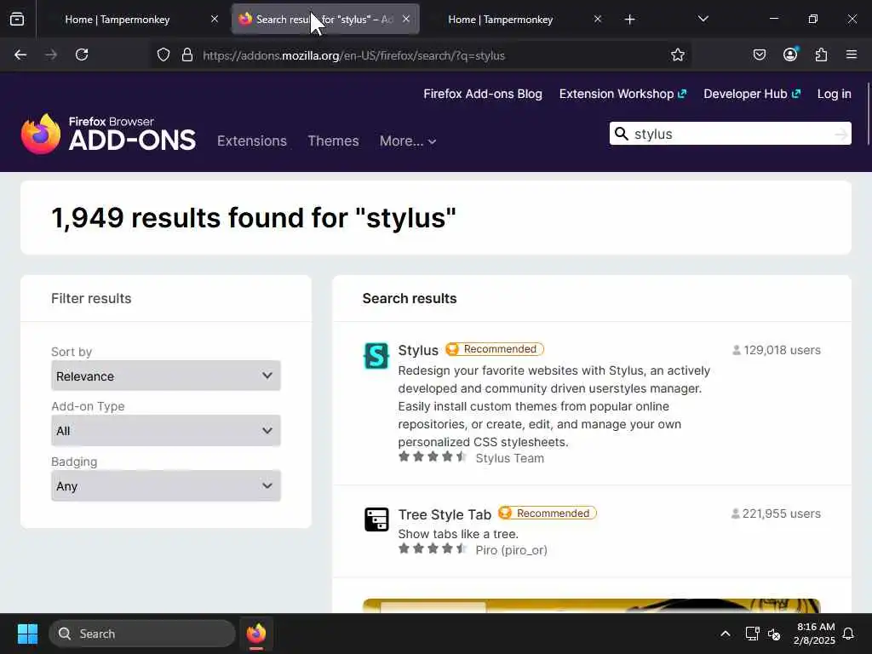Open the tracking protection shield icon

pyautogui.click(x=163, y=55)
